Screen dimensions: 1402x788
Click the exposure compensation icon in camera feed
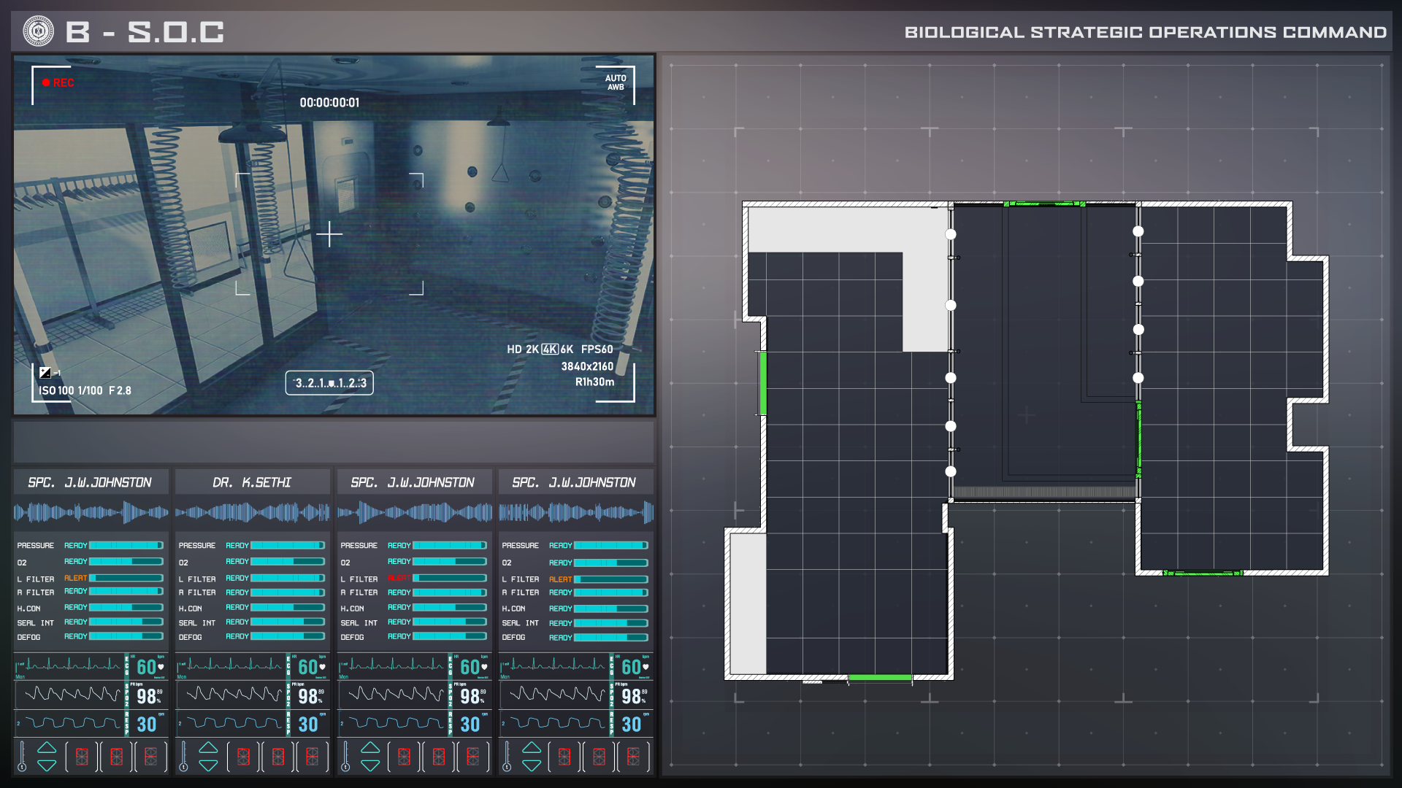(x=45, y=373)
